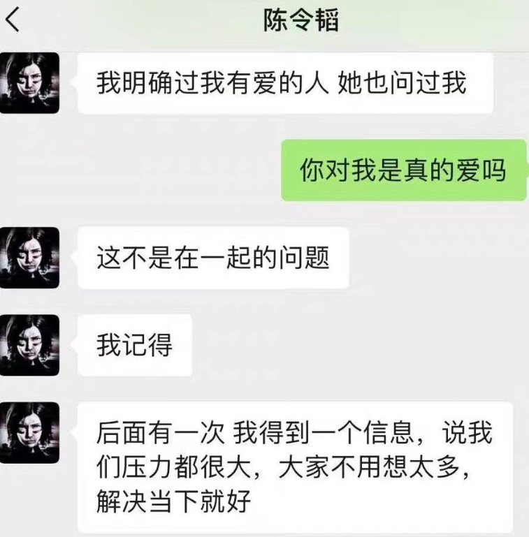Tap the message 这不是在一起的问题
The image size is (529, 537).
pyautogui.click(x=213, y=258)
